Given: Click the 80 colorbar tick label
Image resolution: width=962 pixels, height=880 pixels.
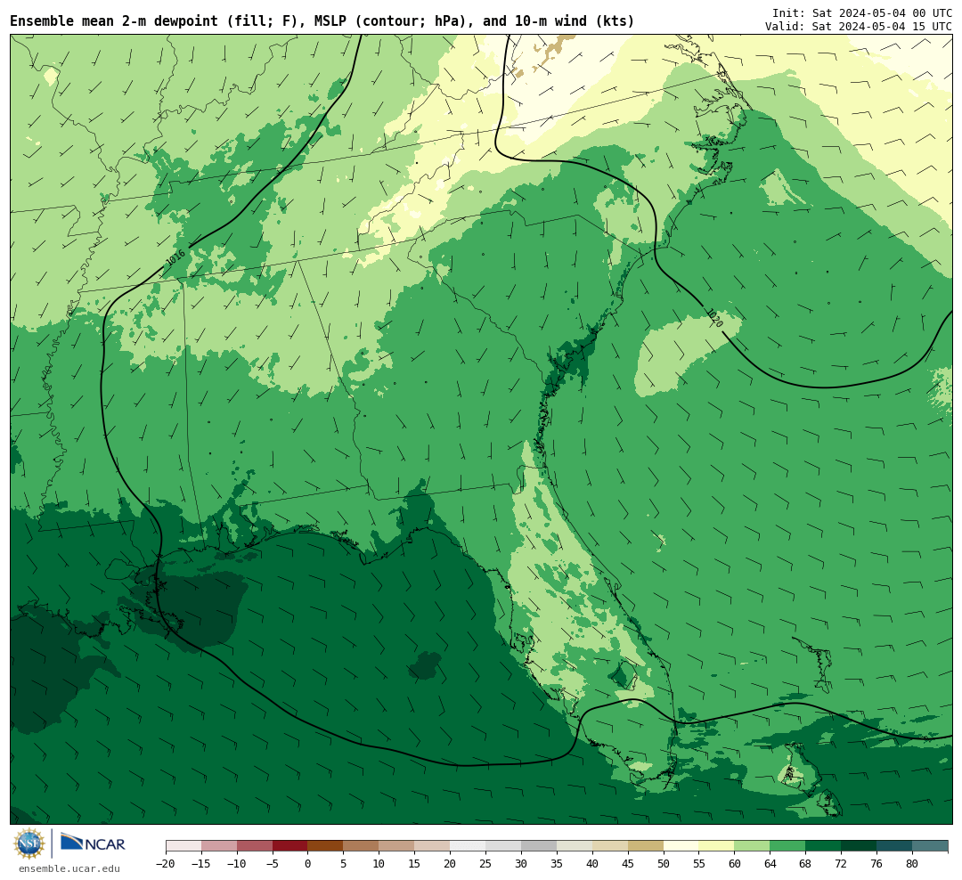Looking at the screenshot, I should [x=912, y=863].
